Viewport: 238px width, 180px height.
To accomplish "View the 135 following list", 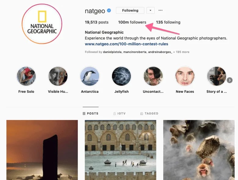I will [x=168, y=22].
